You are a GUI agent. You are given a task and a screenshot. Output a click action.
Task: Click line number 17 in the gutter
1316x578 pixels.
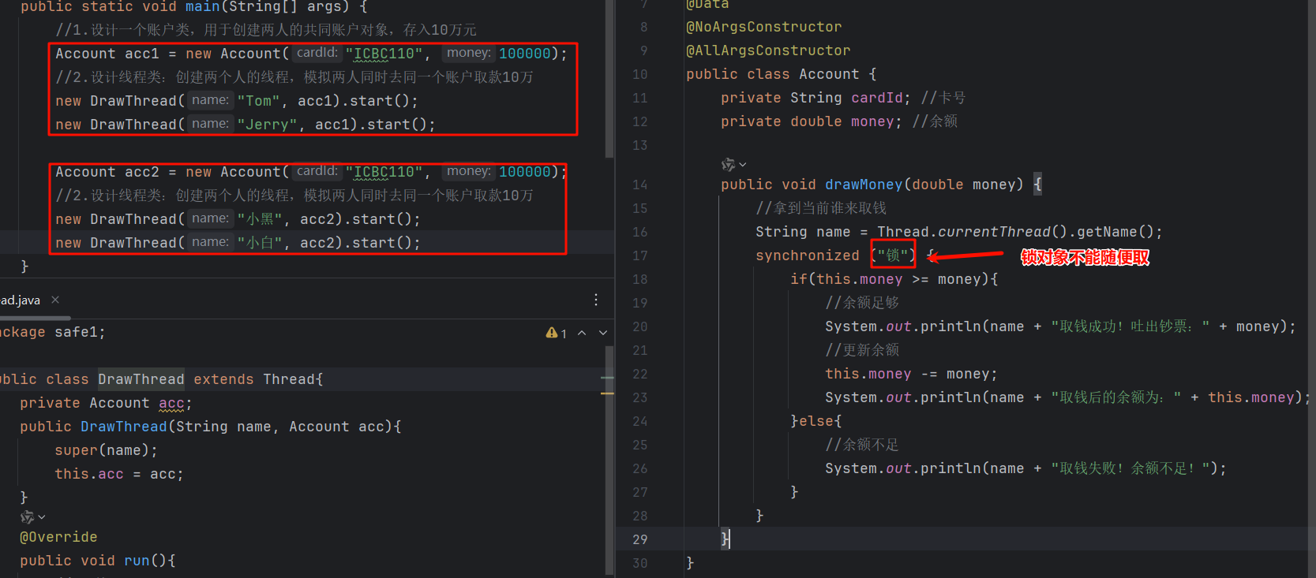coord(639,255)
